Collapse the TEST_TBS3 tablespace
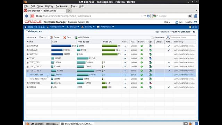Screen dimensions: 222x125 (28, 71)
